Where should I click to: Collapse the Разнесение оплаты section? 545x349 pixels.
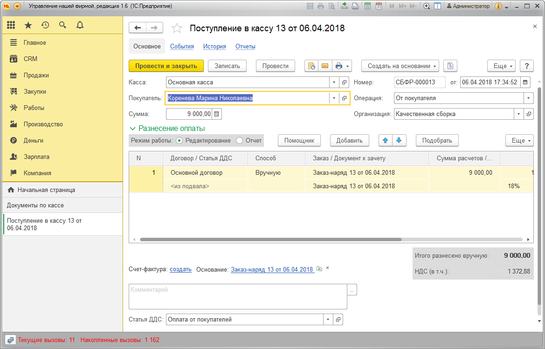[x=132, y=129]
